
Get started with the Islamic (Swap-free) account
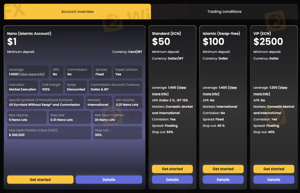[x=223, y=169]
